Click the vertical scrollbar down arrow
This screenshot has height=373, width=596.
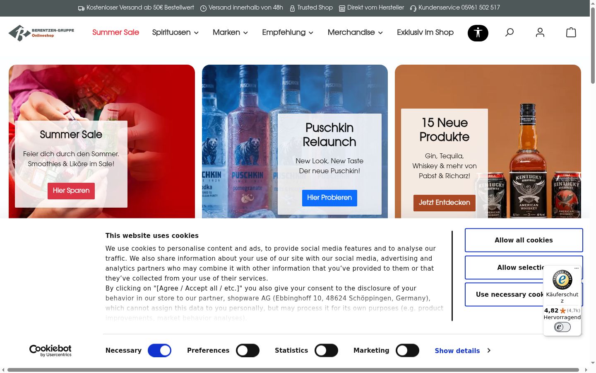[x=593, y=363]
